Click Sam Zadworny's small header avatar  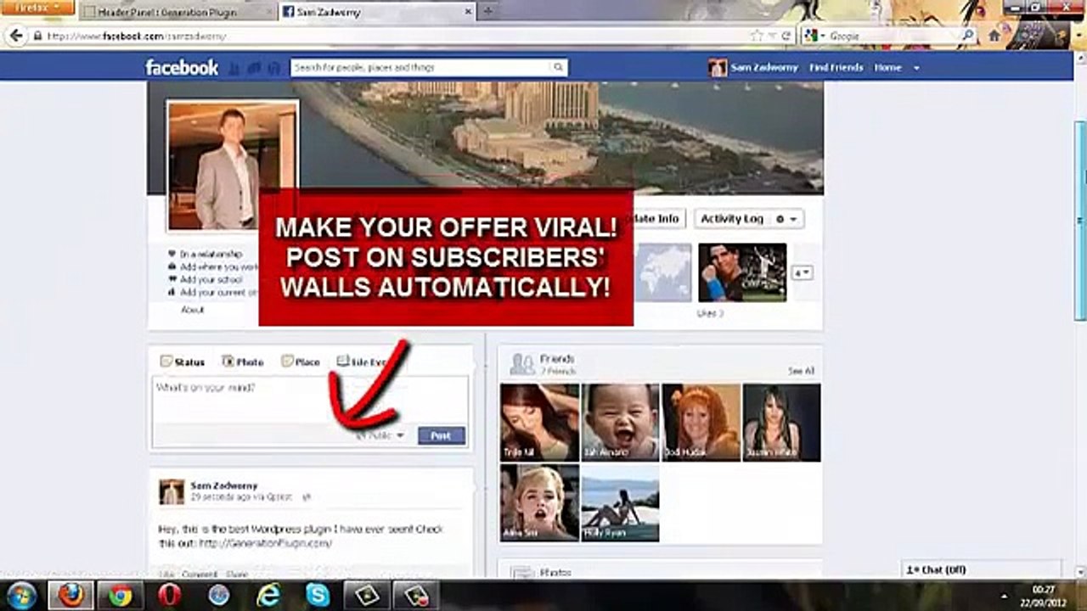718,68
